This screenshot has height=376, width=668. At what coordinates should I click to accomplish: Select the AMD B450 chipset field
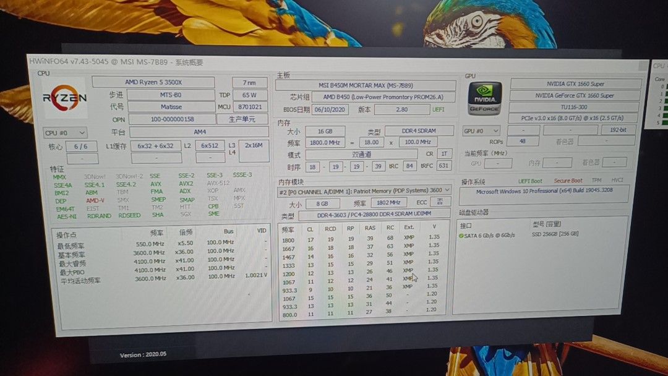(x=383, y=97)
